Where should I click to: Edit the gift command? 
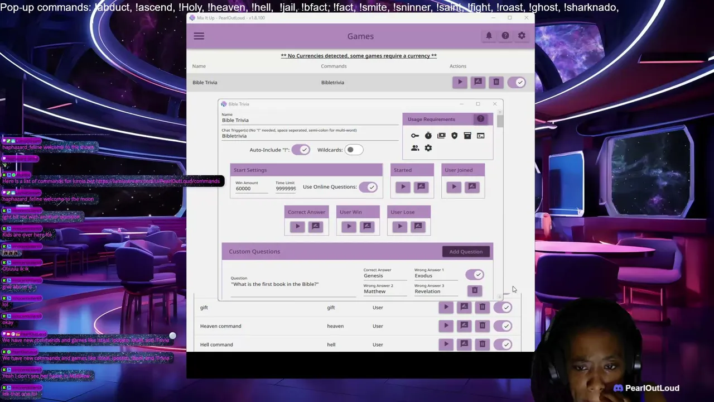[464, 307]
